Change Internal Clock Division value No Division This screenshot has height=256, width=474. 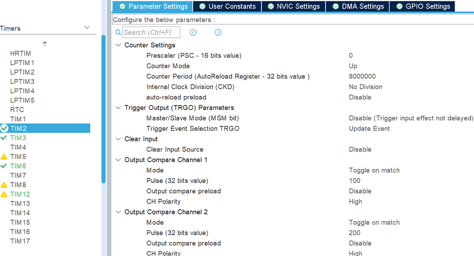[365, 87]
